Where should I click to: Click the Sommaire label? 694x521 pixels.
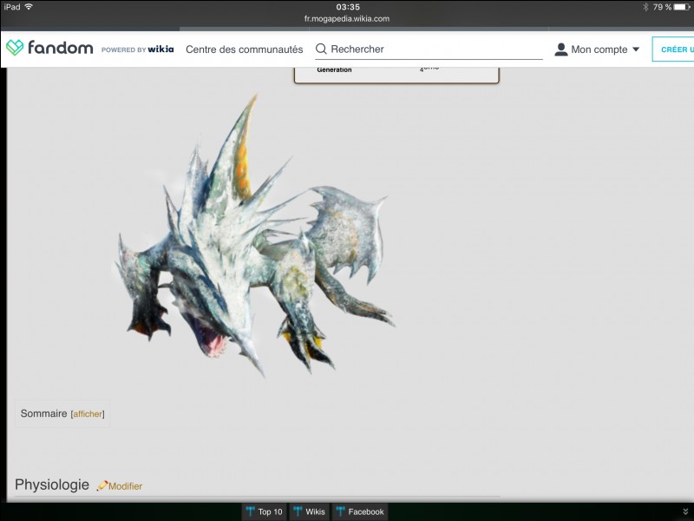click(x=44, y=413)
